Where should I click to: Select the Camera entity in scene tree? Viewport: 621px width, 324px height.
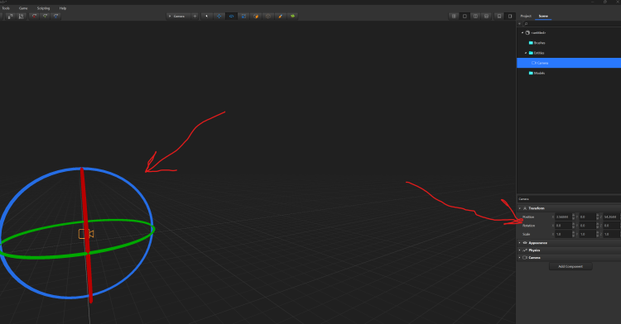coord(569,63)
